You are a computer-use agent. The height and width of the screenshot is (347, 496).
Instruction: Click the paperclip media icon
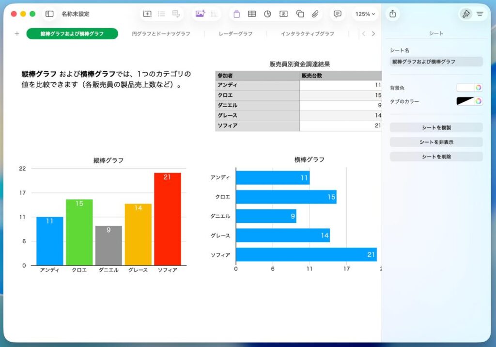point(315,14)
